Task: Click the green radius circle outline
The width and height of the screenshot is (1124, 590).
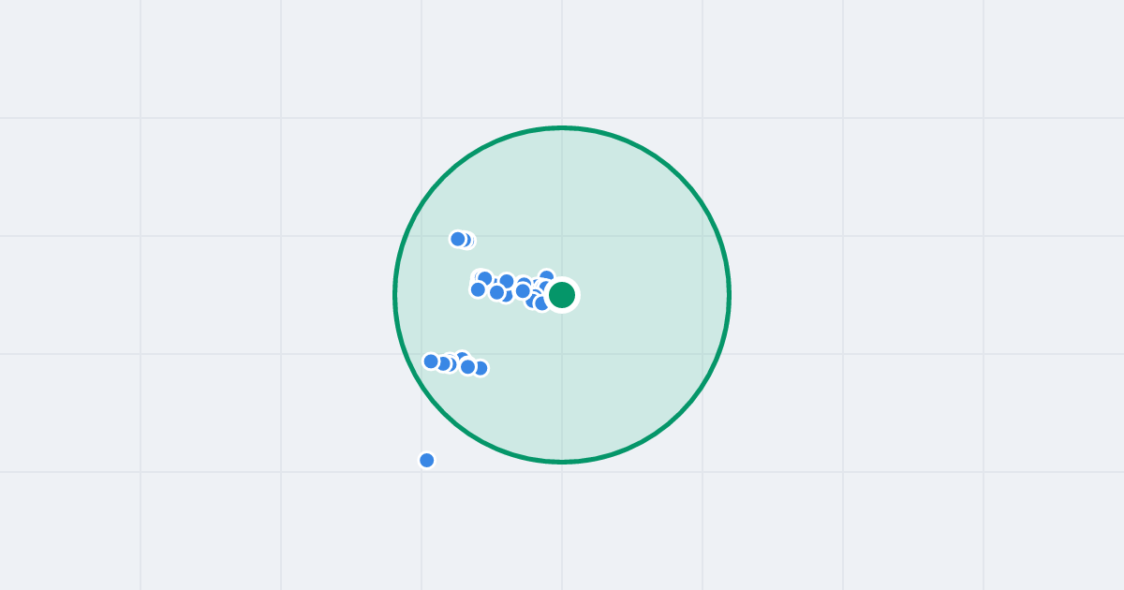Action: pos(395,295)
